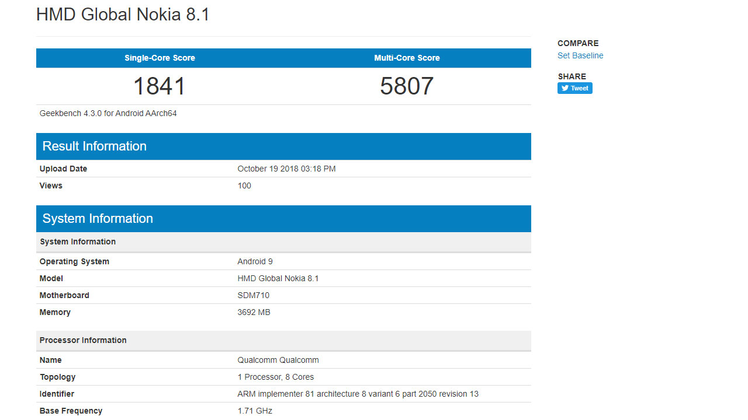Select the page title HMD Global Nokia 8.1
This screenshot has height=420, width=748.
tap(123, 15)
